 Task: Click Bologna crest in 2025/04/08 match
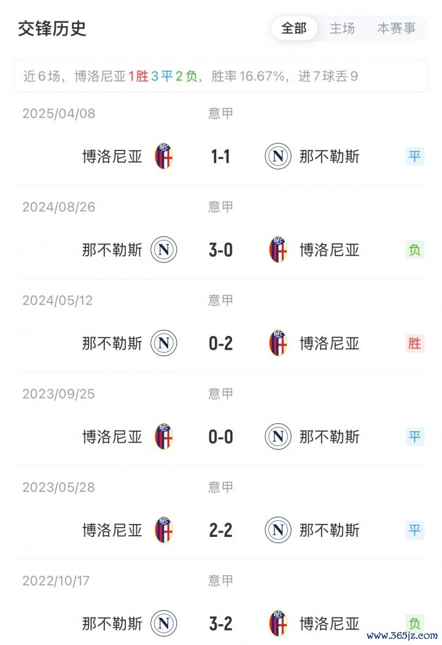[x=164, y=157]
